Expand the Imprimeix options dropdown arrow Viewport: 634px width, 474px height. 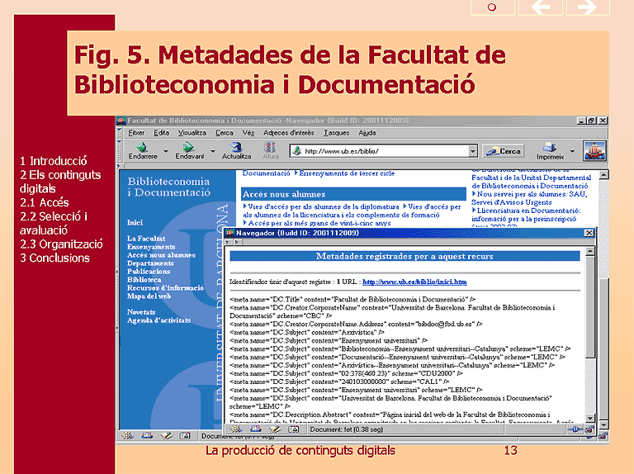click(x=572, y=151)
